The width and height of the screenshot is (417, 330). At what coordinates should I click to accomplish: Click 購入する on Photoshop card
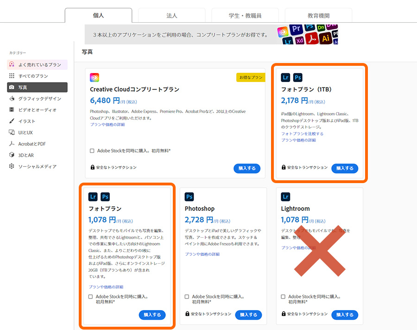pyautogui.click(x=249, y=315)
